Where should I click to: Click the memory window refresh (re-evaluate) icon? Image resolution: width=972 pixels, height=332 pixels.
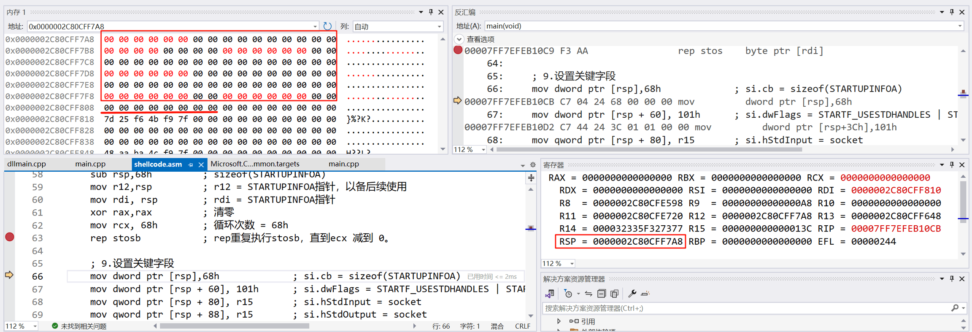(x=327, y=26)
